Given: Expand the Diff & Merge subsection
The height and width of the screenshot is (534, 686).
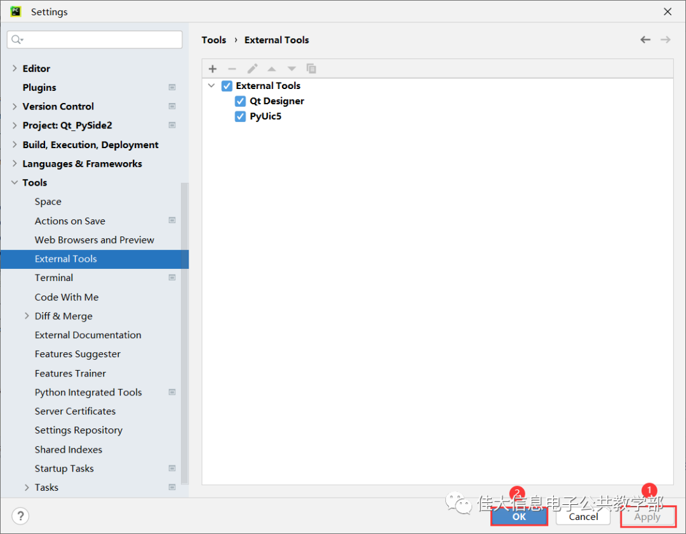Looking at the screenshot, I should coord(27,316).
